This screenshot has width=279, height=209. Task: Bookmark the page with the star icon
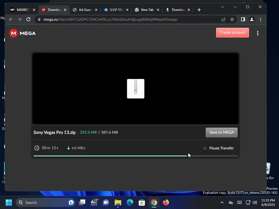pos(232,19)
